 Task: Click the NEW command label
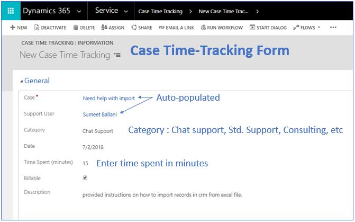tap(22, 28)
